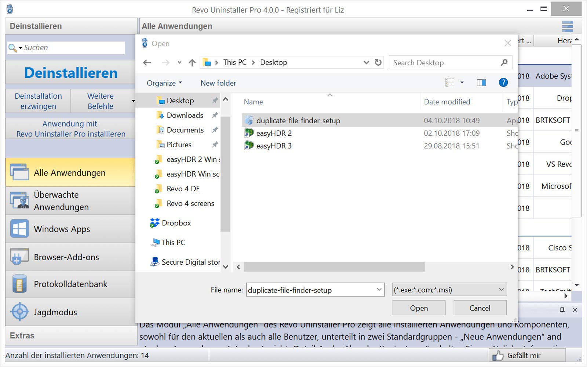Open the Organize menu

(164, 83)
